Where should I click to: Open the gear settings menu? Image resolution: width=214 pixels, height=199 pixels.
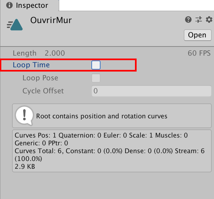(x=209, y=20)
